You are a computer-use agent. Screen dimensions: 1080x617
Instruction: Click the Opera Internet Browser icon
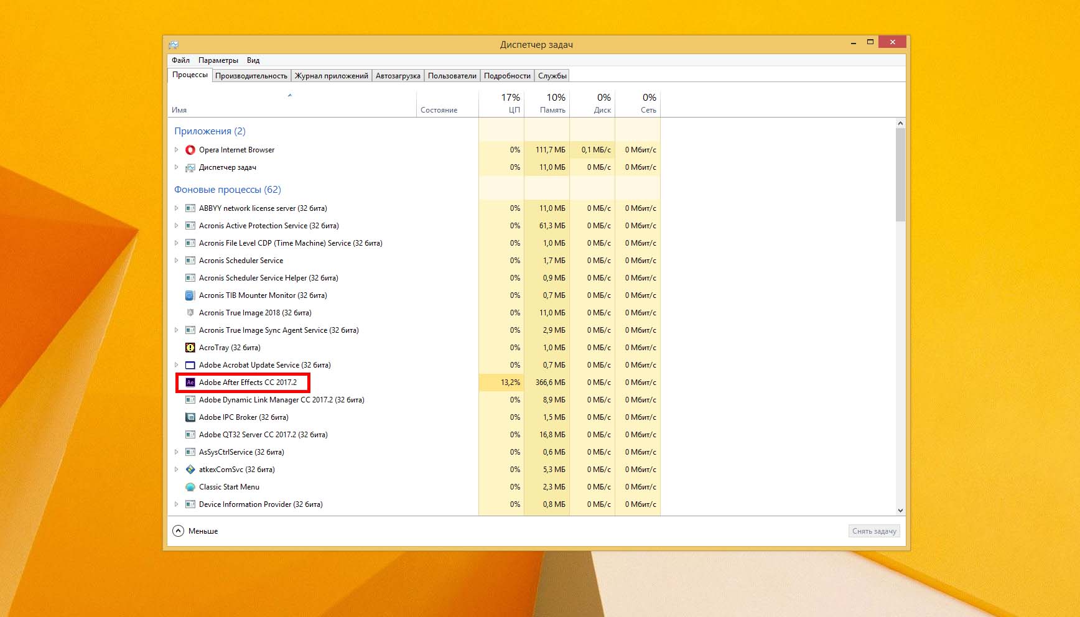190,150
